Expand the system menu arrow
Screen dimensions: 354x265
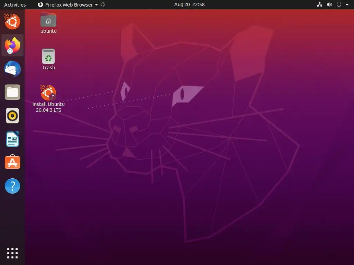pos(347,4)
